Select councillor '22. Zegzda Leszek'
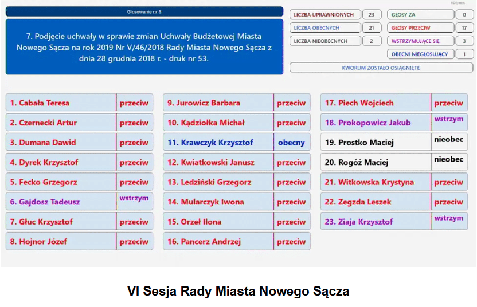The width and height of the screenshot is (477, 307). tap(376, 202)
